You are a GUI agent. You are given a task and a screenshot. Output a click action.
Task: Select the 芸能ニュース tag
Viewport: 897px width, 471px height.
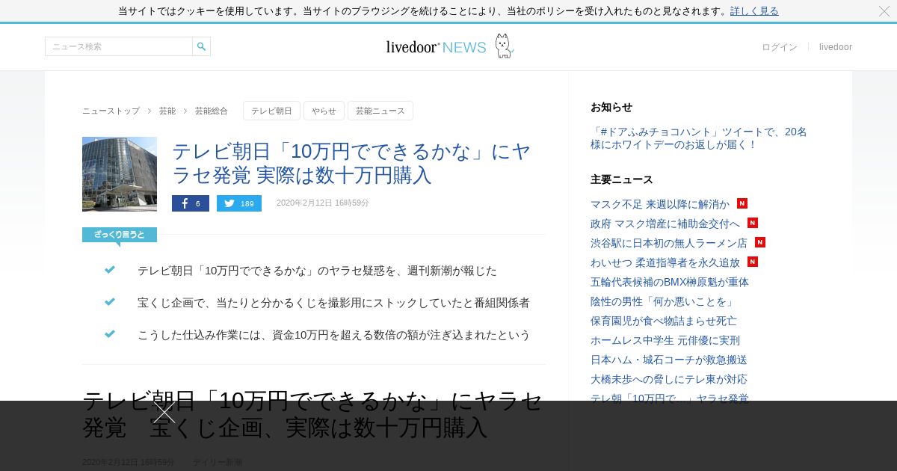point(380,111)
